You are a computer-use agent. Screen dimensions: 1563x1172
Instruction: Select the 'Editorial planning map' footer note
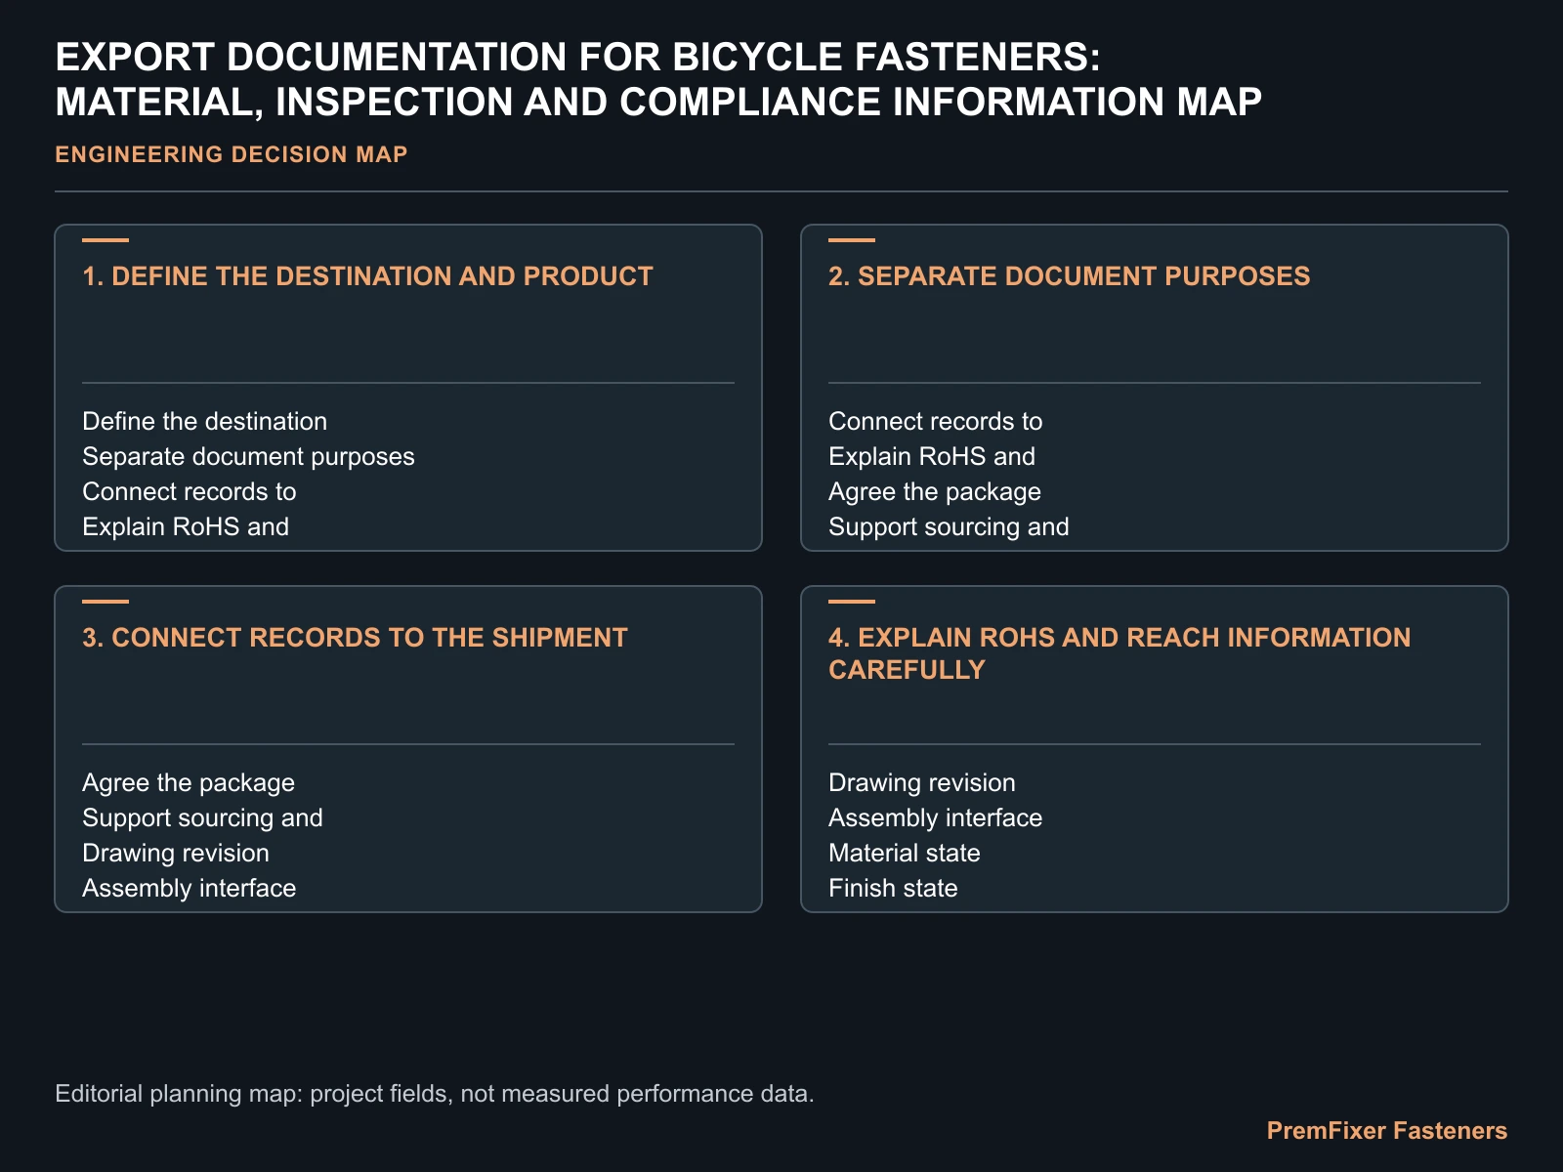tap(435, 1094)
